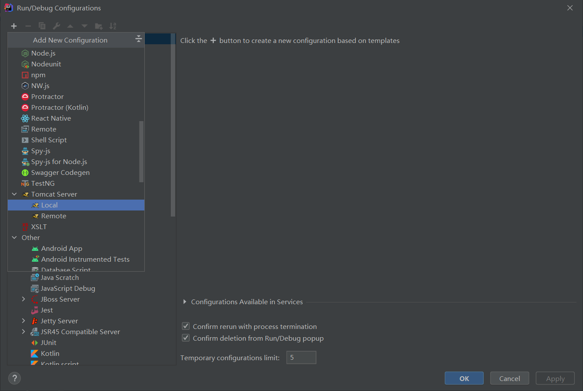Click the Spy-js for Node.js icon
This screenshot has height=391, width=583.
(x=25, y=162)
